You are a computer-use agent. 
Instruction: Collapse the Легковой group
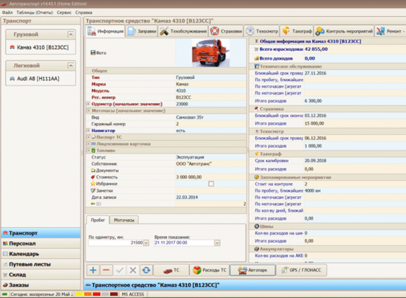(x=70, y=65)
